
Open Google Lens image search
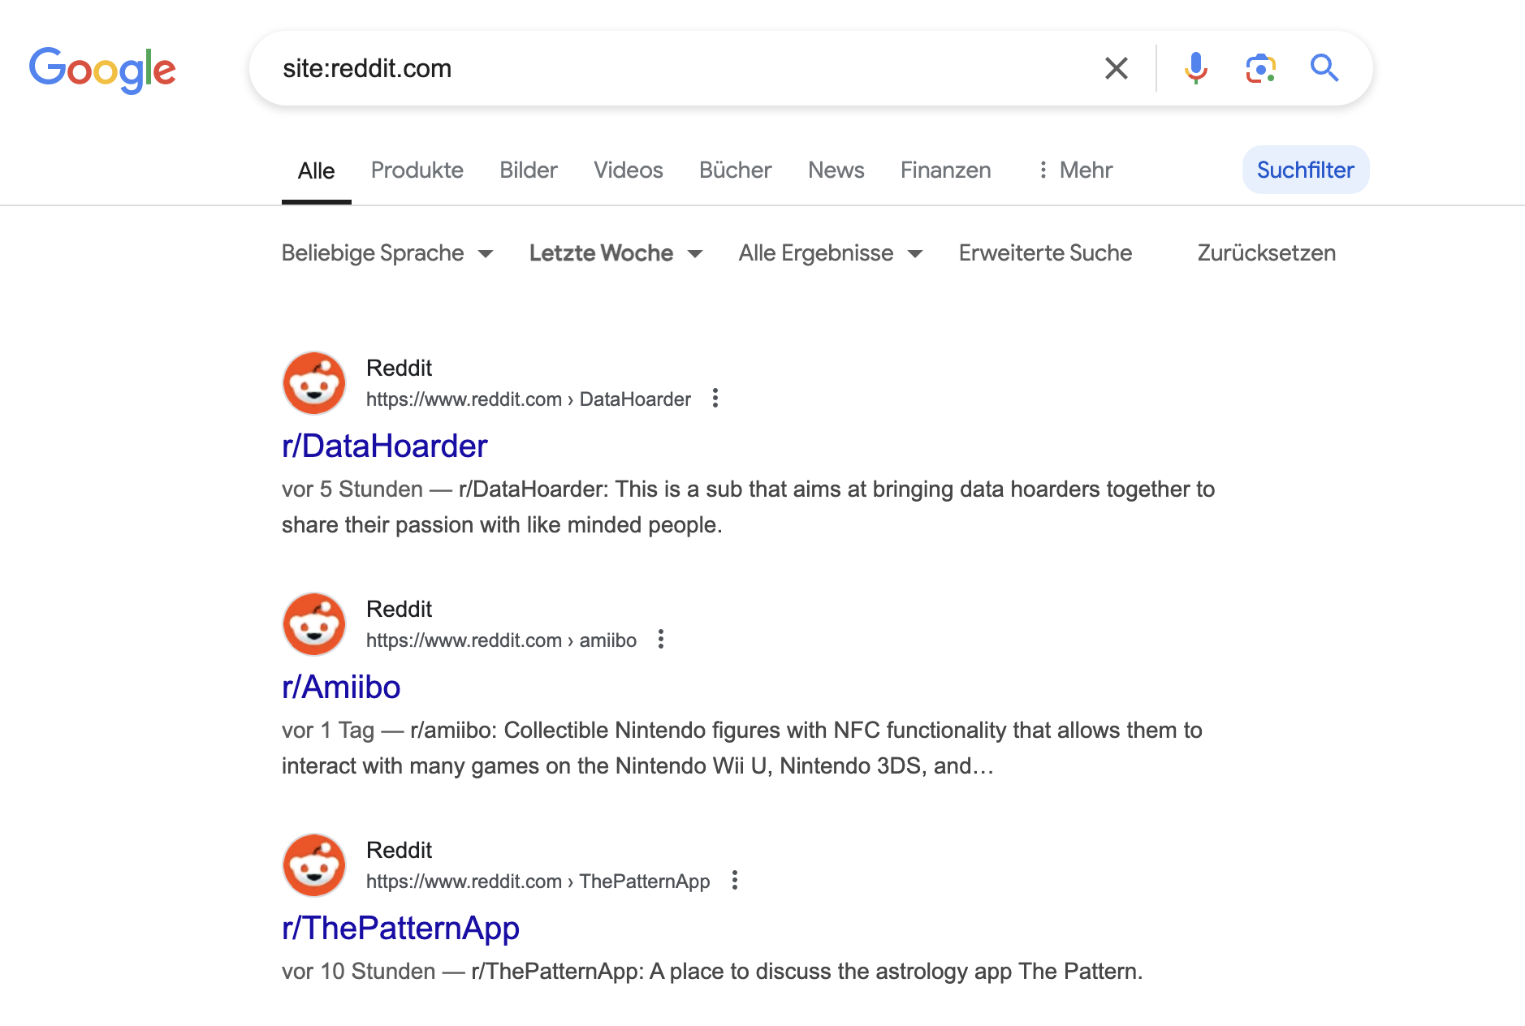pyautogui.click(x=1260, y=68)
